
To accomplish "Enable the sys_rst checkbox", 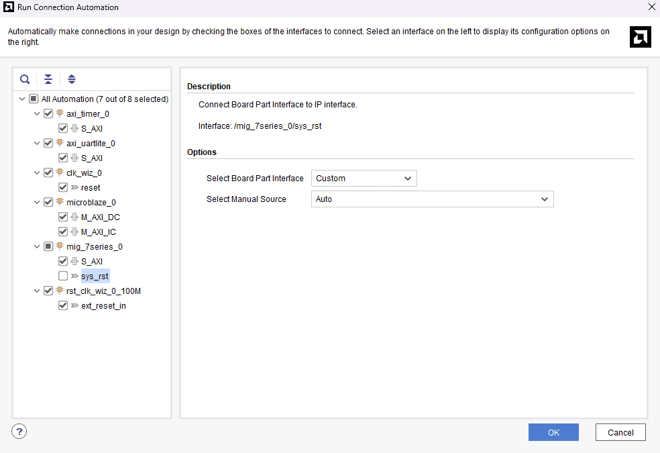I will [63, 276].
